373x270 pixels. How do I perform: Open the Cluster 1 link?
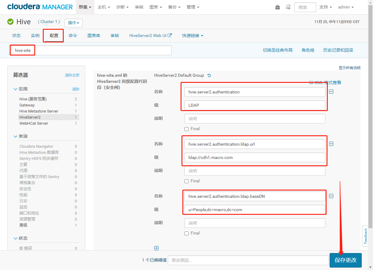click(x=49, y=22)
